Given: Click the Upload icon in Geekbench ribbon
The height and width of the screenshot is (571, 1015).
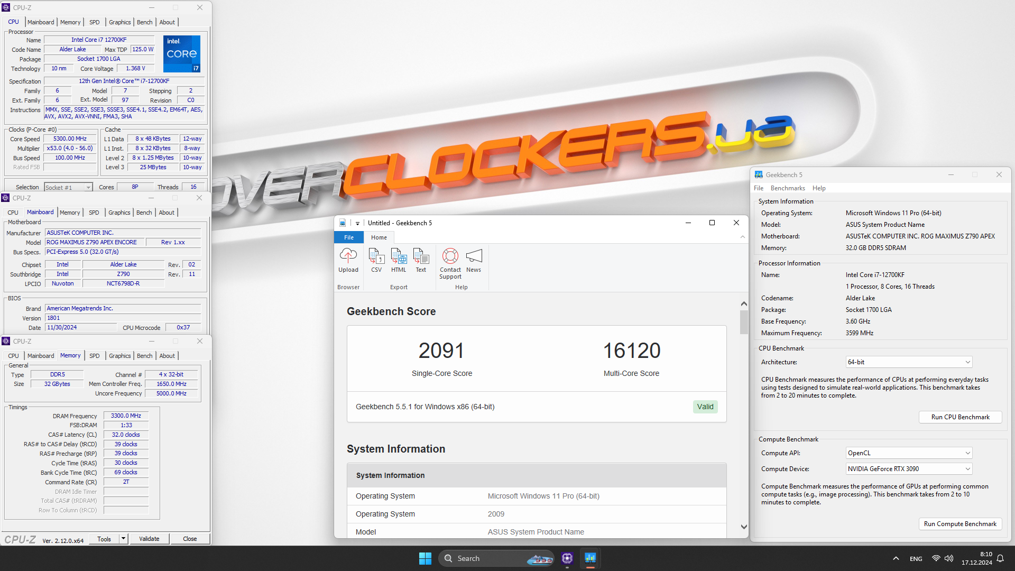Looking at the screenshot, I should pos(348,261).
